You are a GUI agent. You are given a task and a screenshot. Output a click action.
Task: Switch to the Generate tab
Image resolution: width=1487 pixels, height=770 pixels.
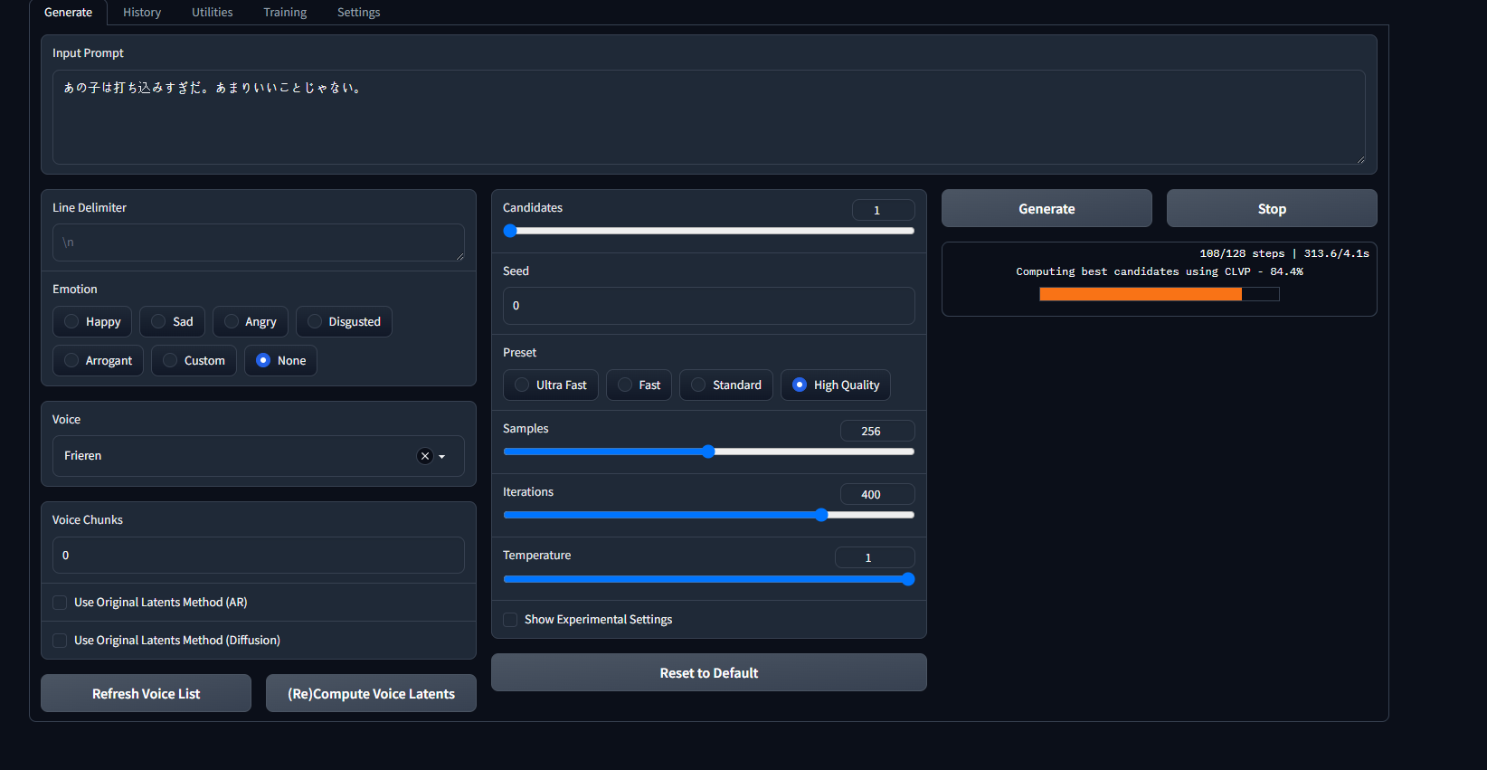click(69, 13)
